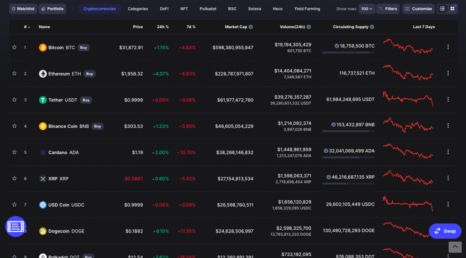Star Ethereum to add to watchlist

14,73
